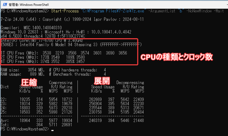Viewport: 228px width, 136px height.
Task: Click decompression rating '22409' in row 22
Action: [139, 100]
